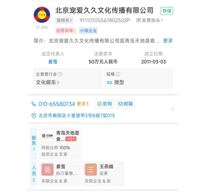The height and width of the screenshot is (192, 219).
Task: Click the invoice header 发票抬头 icon
Action: click(x=138, y=20)
